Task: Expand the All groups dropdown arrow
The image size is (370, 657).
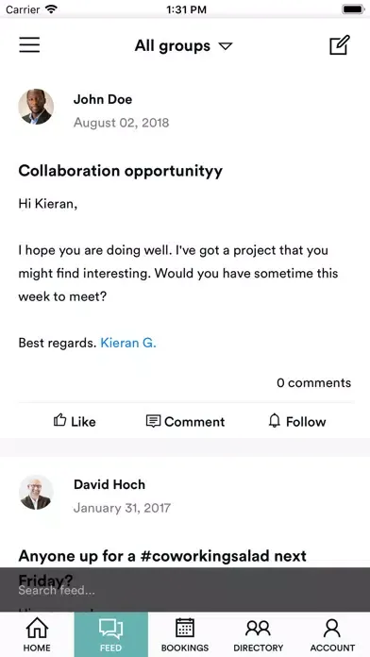Action: click(226, 45)
